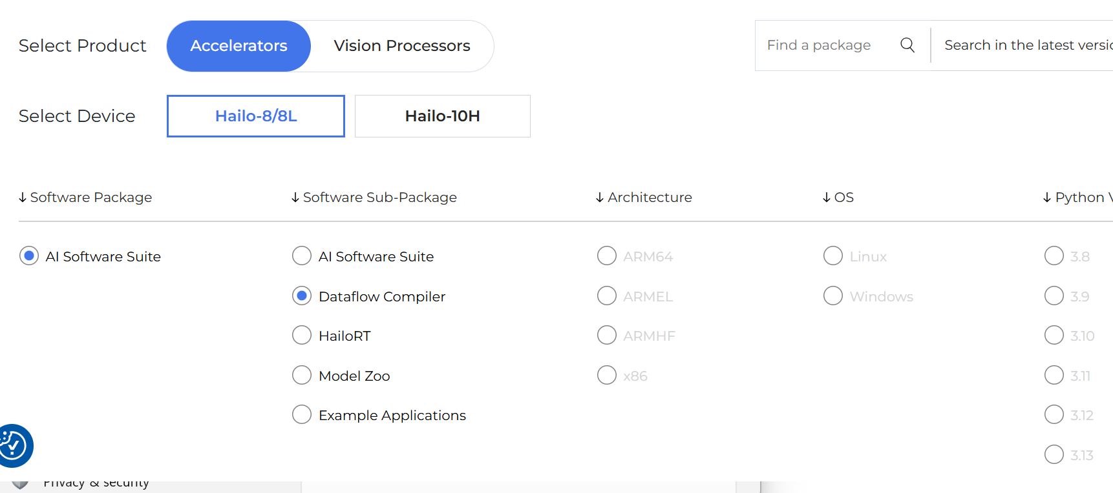Select the Accelerators product tab
This screenshot has width=1113, height=493.
point(238,46)
